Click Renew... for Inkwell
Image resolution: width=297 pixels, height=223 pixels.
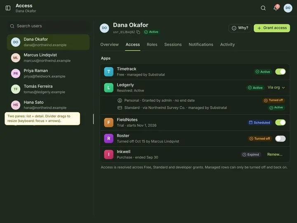coord(275,154)
